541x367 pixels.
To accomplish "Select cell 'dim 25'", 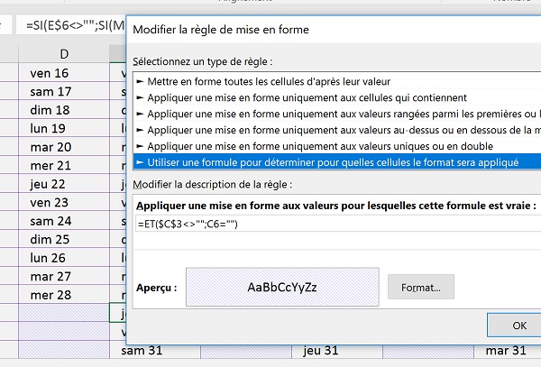I will tap(64, 239).
